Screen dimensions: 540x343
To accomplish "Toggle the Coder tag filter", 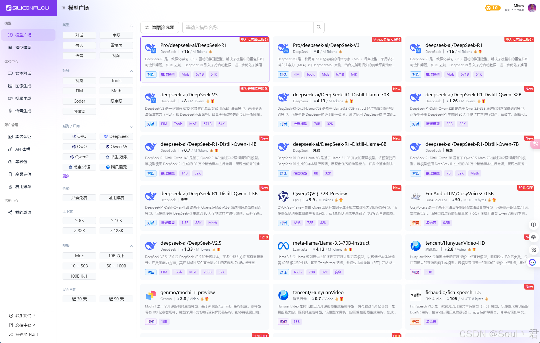I will [x=79, y=101].
